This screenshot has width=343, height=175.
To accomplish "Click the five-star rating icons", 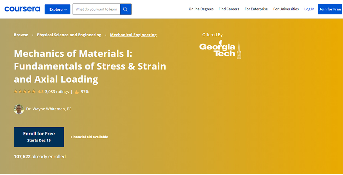I will pos(25,92).
